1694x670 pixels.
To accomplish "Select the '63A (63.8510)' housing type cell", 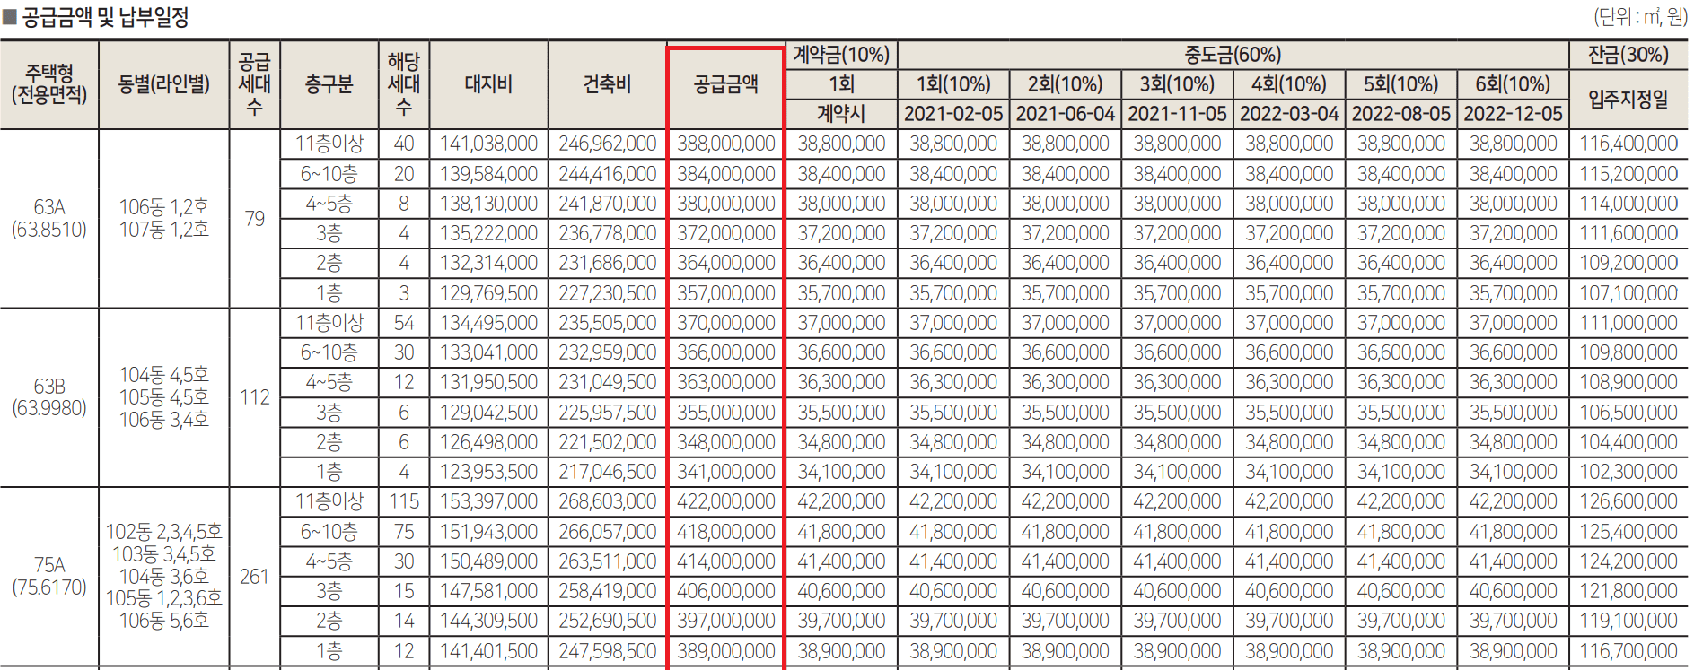I will pos(49,218).
